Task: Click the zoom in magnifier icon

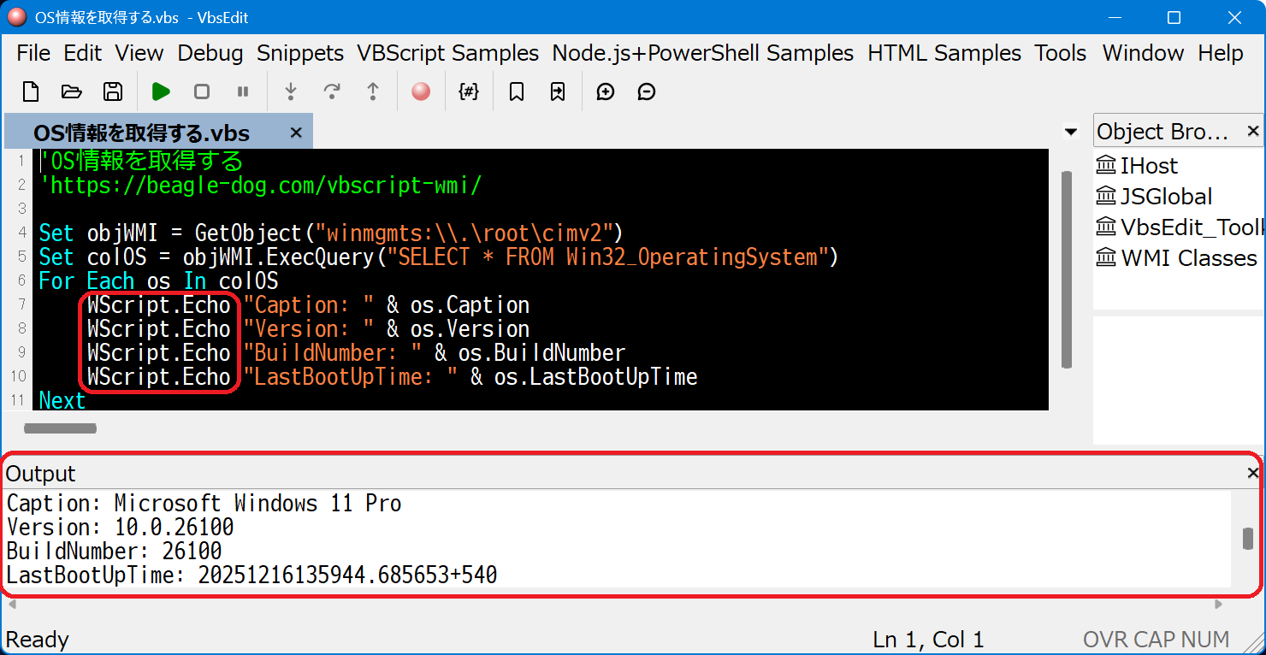Action: click(x=606, y=91)
